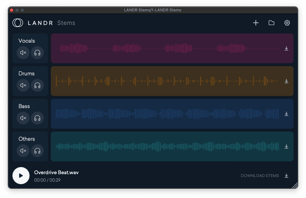Download the Others stem
The width and height of the screenshot is (306, 198).
click(286, 147)
